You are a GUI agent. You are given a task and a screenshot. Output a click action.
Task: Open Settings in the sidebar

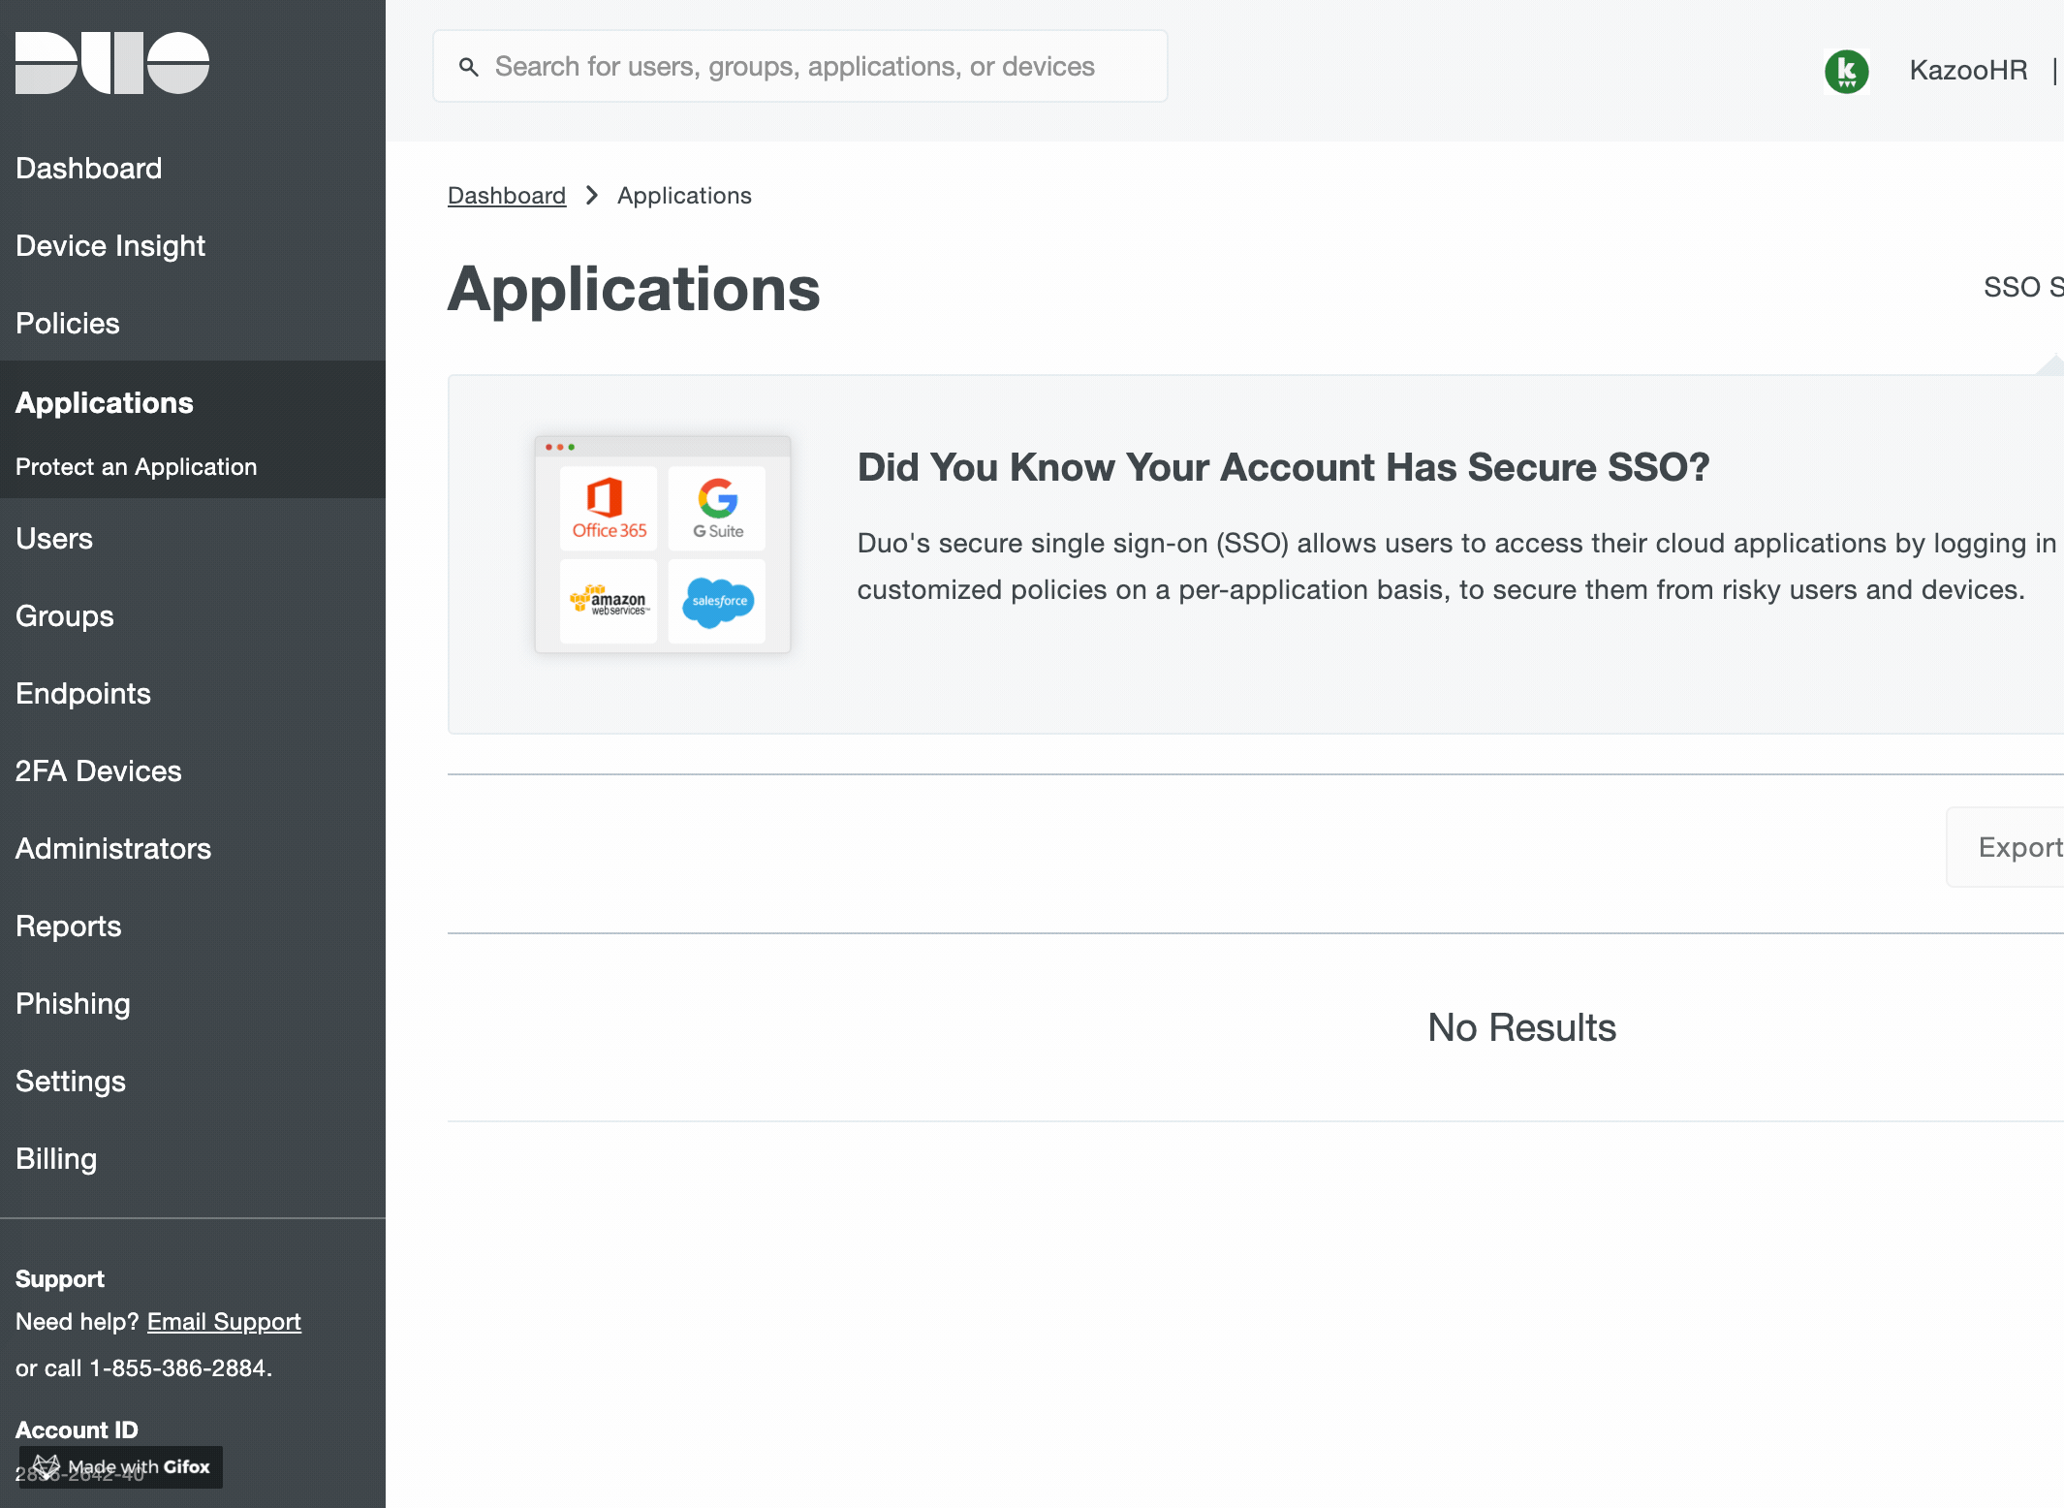71,1082
